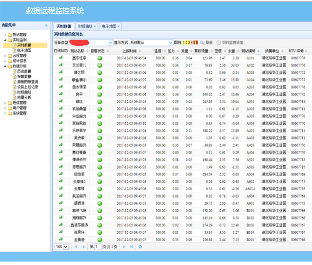Click the 刷新 magnifier refresh icon

tap(202, 43)
